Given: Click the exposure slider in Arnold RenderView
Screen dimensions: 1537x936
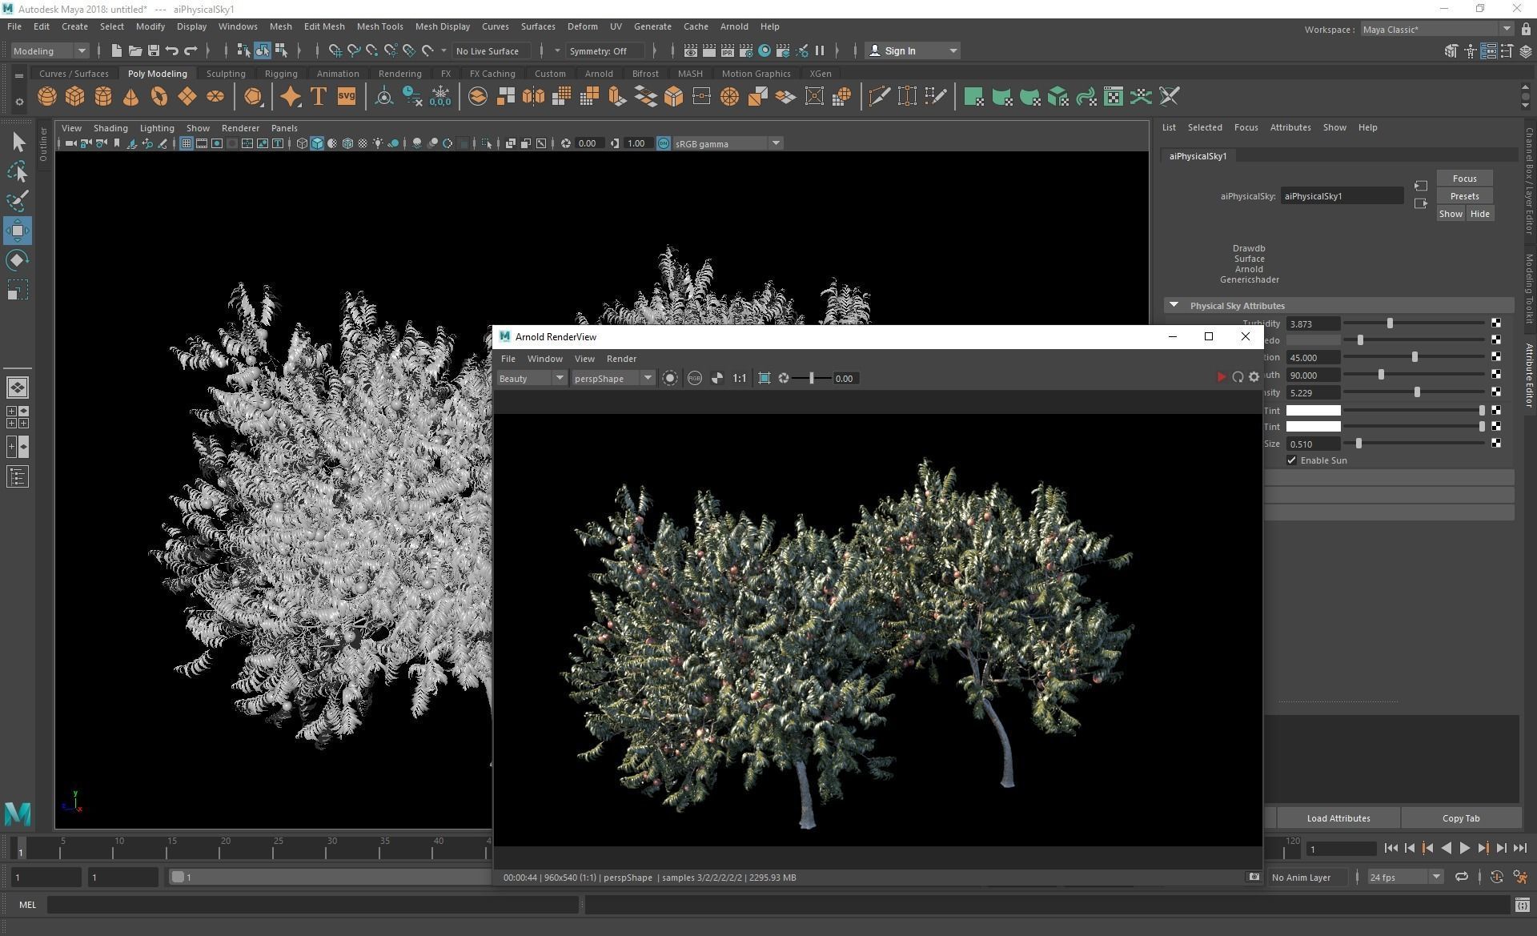Looking at the screenshot, I should click(x=811, y=379).
